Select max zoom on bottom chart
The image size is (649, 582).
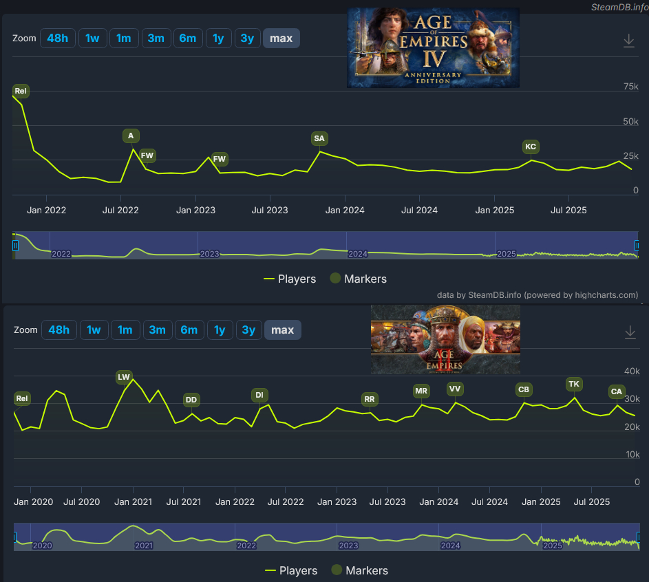click(282, 330)
